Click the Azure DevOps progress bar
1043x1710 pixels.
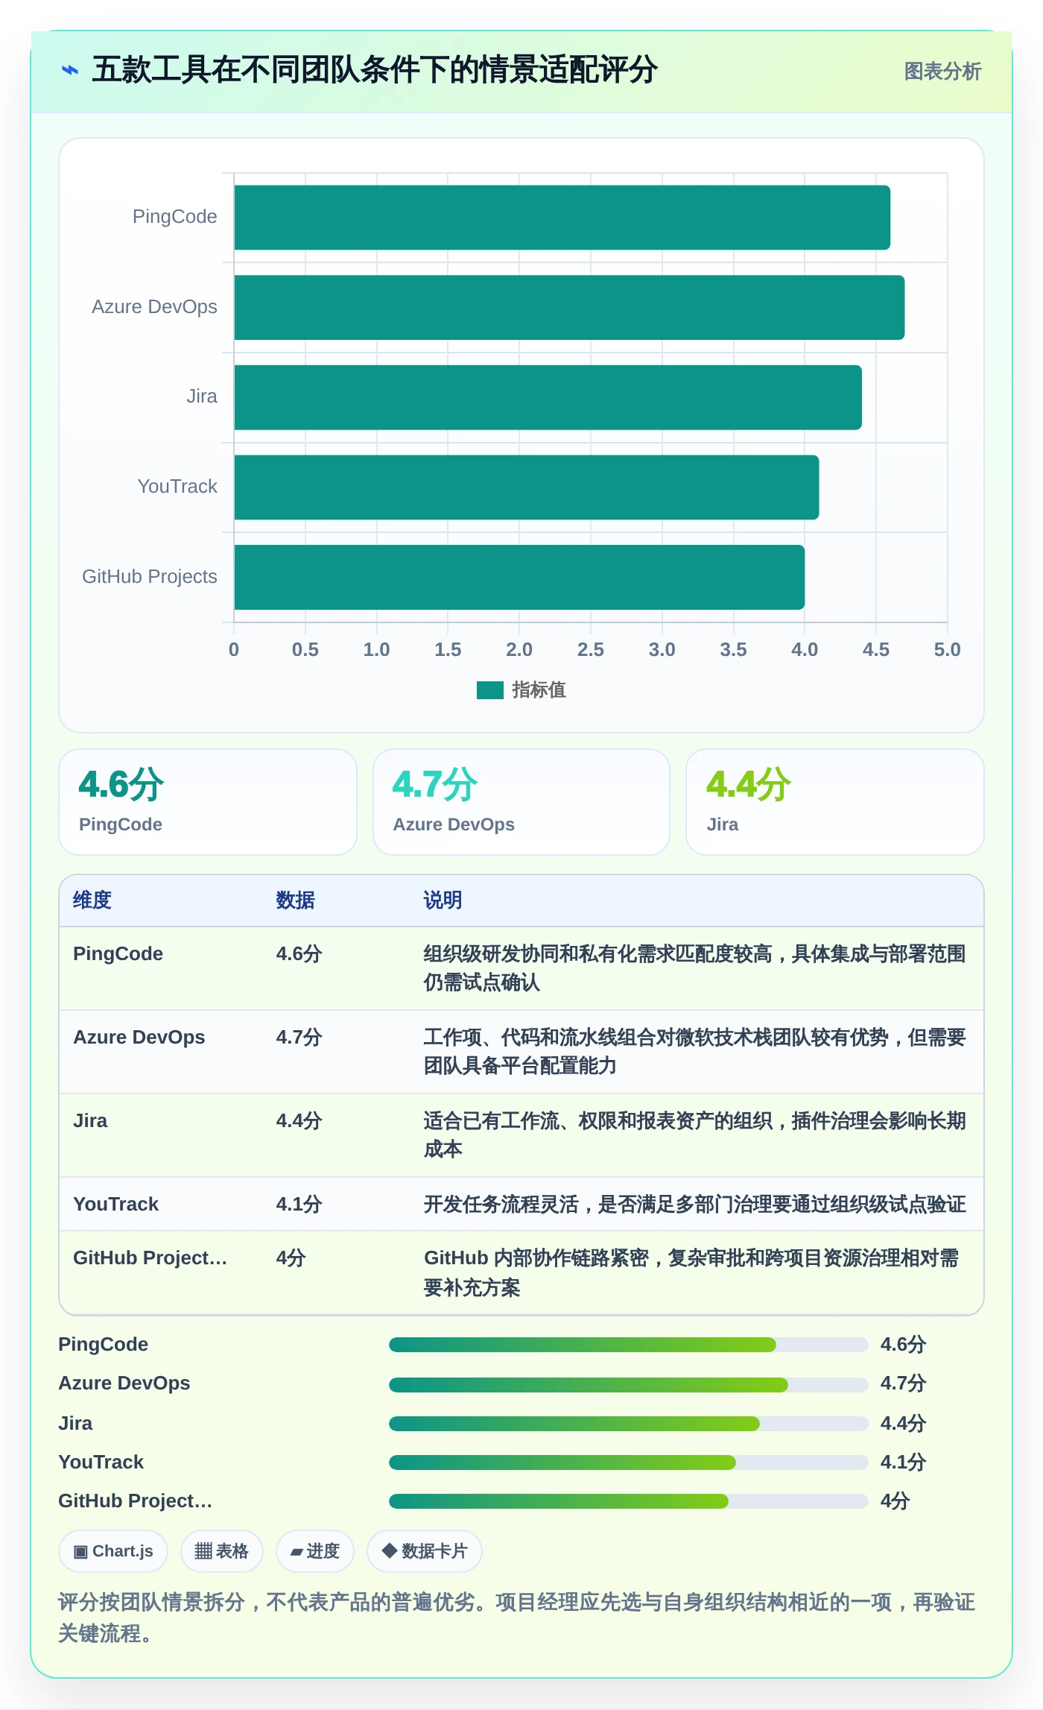pyautogui.click(x=628, y=1385)
